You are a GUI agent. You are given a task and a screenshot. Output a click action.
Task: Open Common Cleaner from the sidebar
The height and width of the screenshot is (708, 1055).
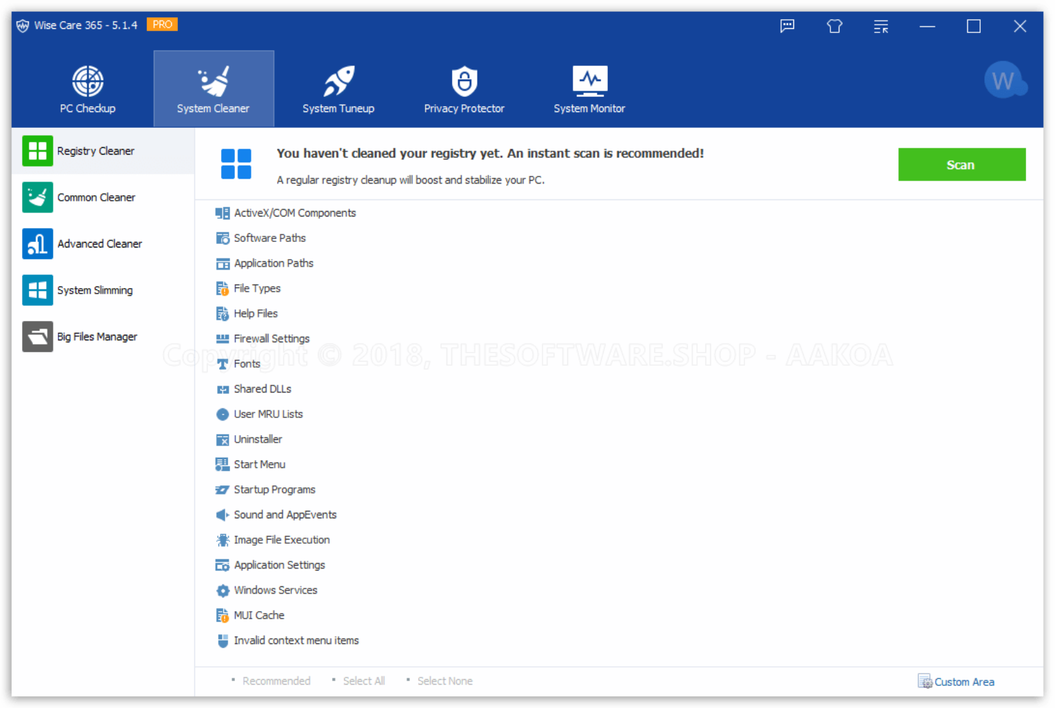(103, 197)
